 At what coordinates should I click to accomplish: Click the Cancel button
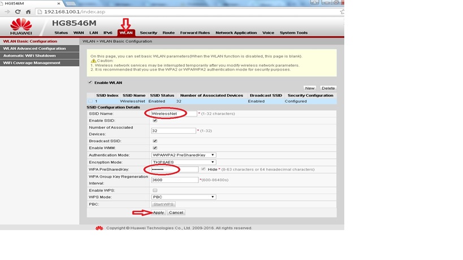(x=176, y=213)
